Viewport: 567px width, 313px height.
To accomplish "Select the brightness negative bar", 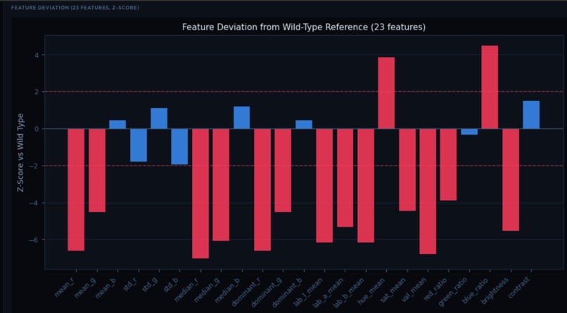I will (511, 180).
